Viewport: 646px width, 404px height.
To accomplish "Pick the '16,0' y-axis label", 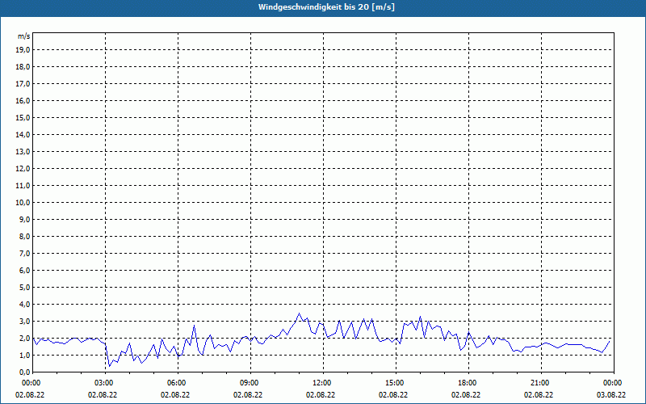I will click(23, 100).
